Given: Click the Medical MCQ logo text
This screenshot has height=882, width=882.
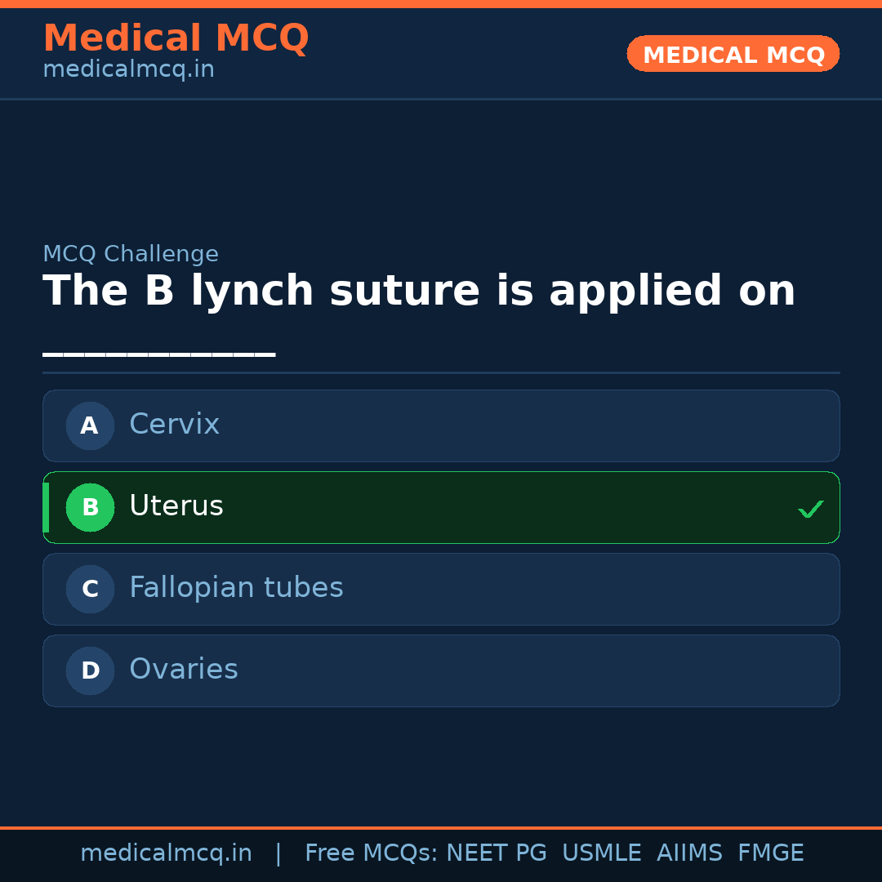Looking at the screenshot, I should [x=176, y=38].
